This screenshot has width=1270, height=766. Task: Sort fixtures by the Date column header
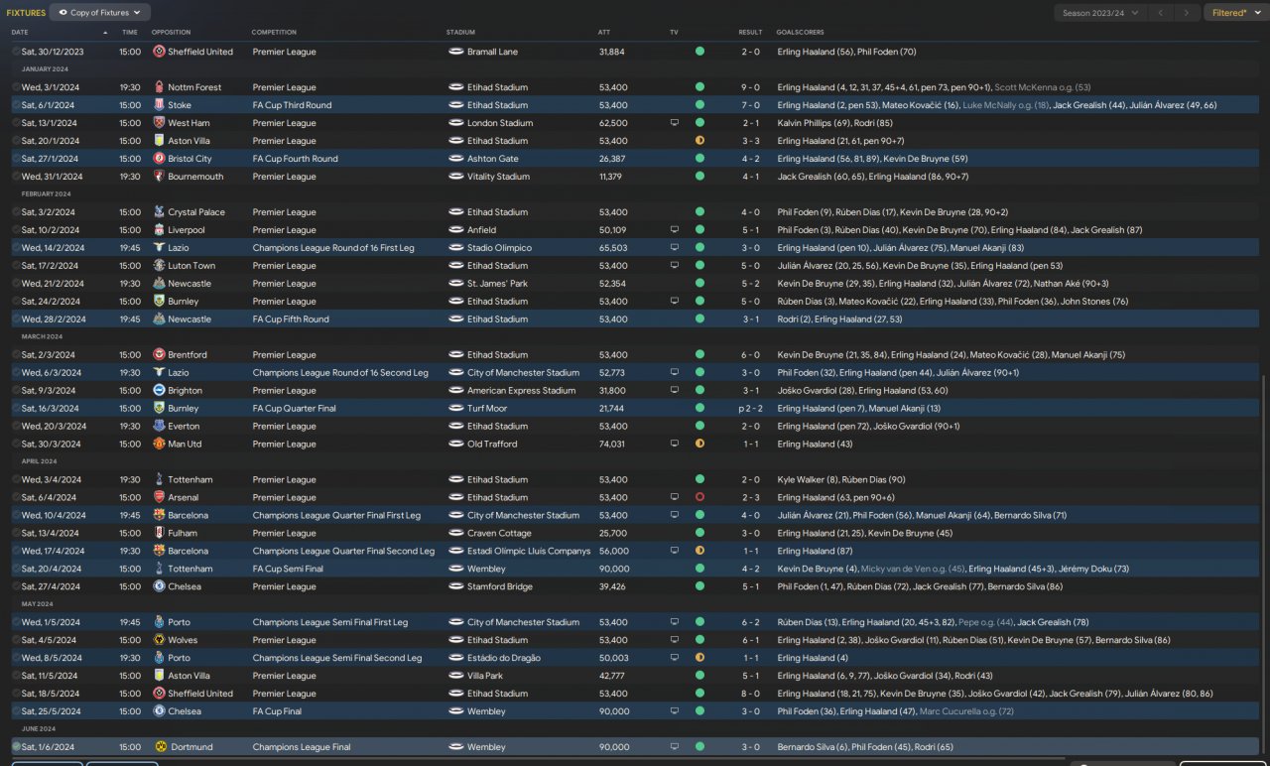click(20, 33)
